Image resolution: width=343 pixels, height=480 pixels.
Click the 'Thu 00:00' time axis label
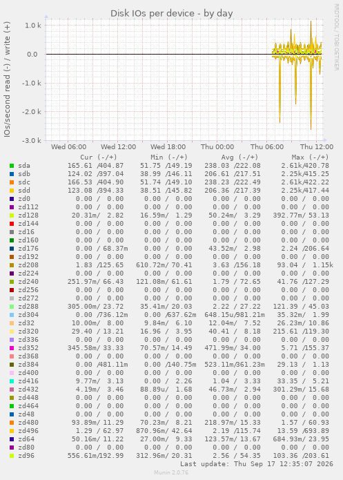click(x=217, y=147)
